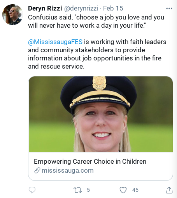Click the Confucius quote tweet text
This screenshot has height=198, width=177.
pos(96,21)
